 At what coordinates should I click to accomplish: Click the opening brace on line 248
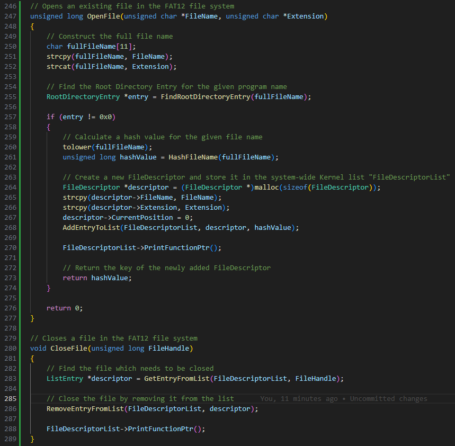tap(32, 26)
